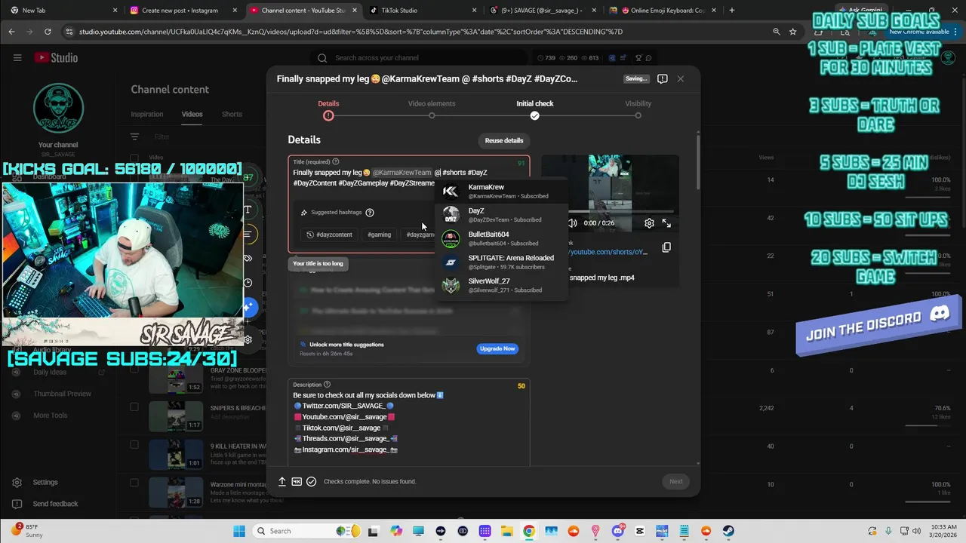Screen dimensions: 966x543
Task: Click inside the Description text field
Action: pyautogui.click(x=408, y=422)
